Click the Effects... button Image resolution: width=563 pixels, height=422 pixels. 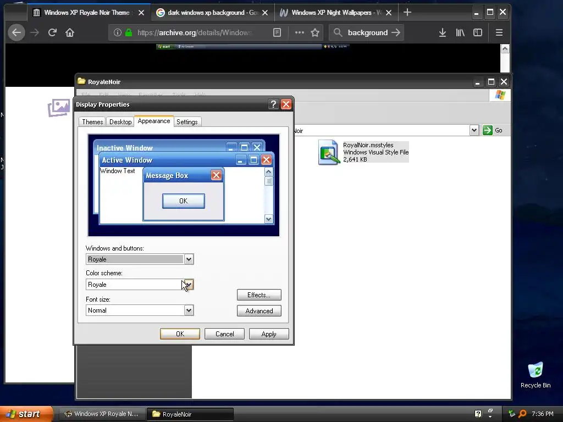(x=259, y=295)
